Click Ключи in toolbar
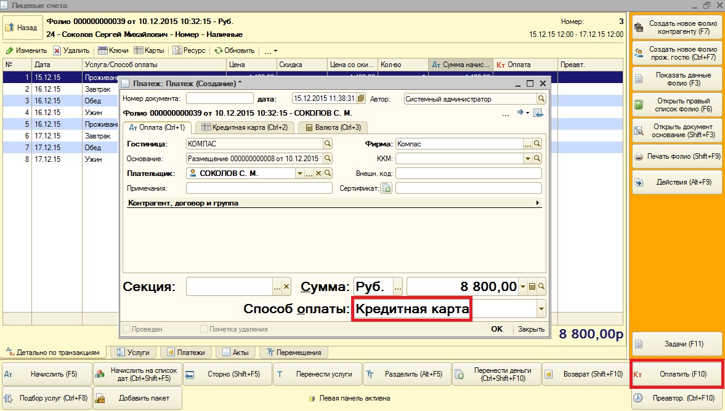 [113, 51]
